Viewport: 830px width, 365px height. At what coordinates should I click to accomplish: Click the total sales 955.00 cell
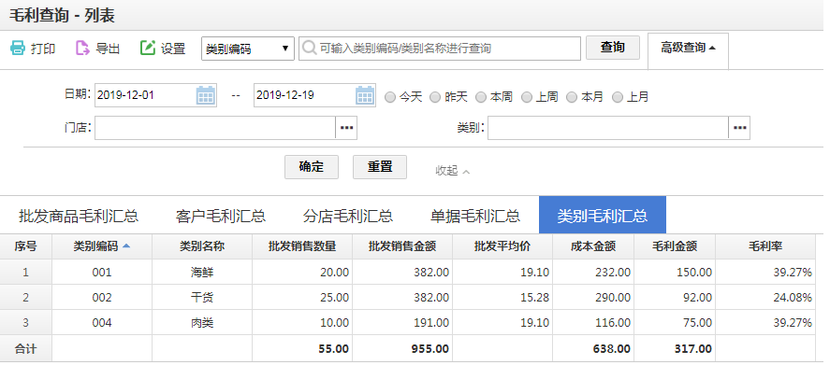(x=402, y=348)
